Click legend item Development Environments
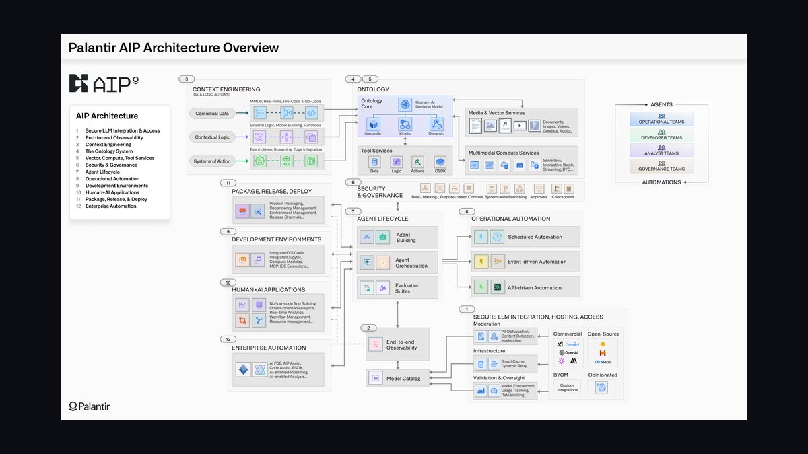The image size is (808, 454). pos(116,186)
